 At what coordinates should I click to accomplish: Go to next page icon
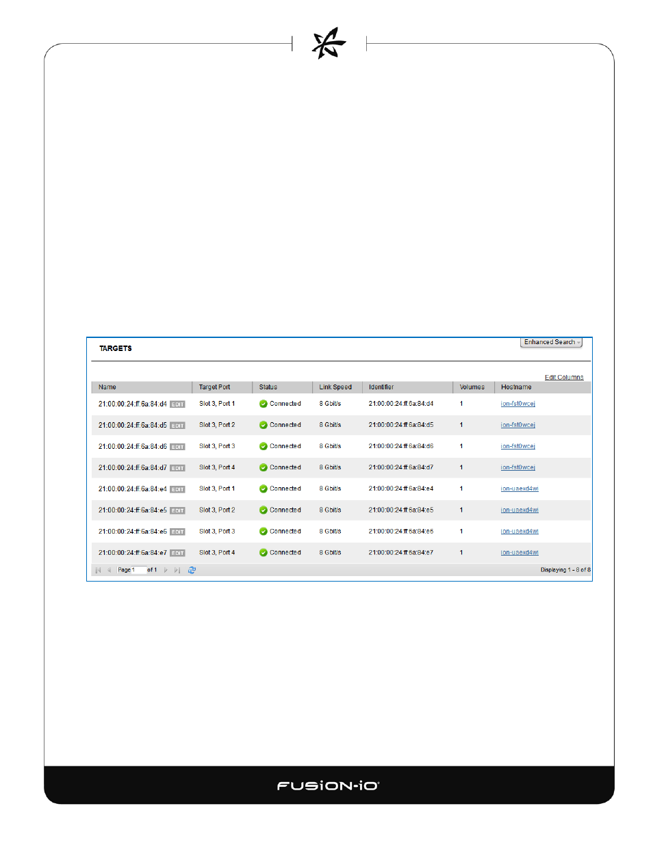pyautogui.click(x=166, y=570)
